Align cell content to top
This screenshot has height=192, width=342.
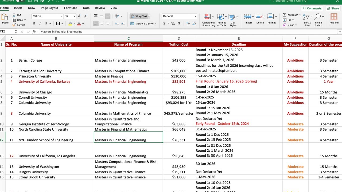click(96, 16)
